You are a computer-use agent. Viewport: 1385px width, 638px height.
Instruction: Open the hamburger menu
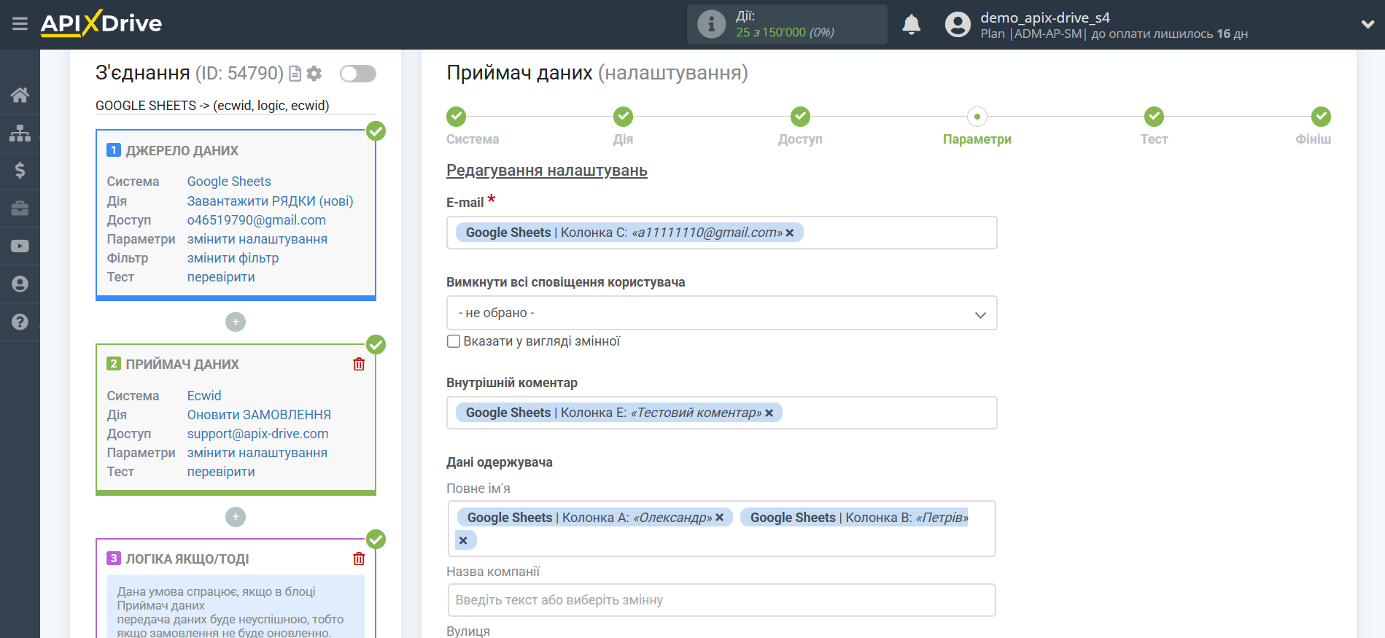pyautogui.click(x=20, y=24)
